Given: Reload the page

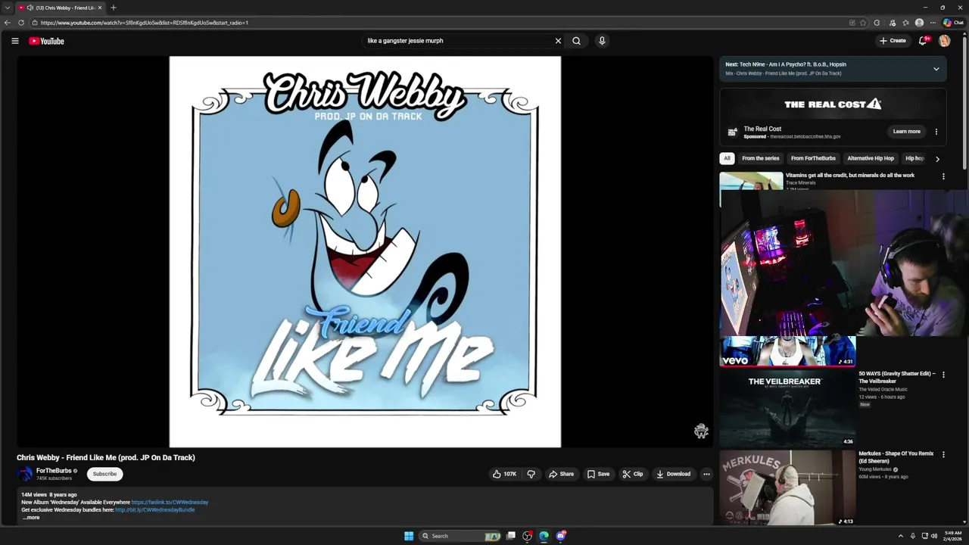Looking at the screenshot, I should (21, 23).
